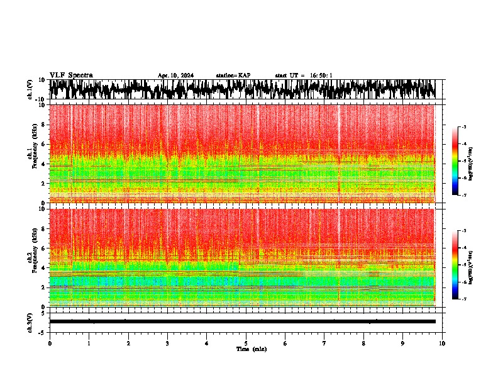Screen dimensions: 498x385
Task: Select the "start UT = 16:50: 1" text
Action: click(304, 75)
